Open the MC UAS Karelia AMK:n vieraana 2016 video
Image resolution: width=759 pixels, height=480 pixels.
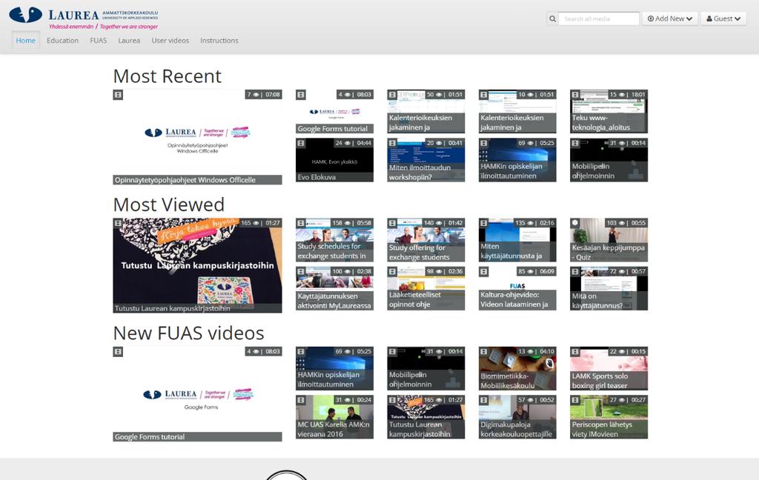pyautogui.click(x=334, y=417)
